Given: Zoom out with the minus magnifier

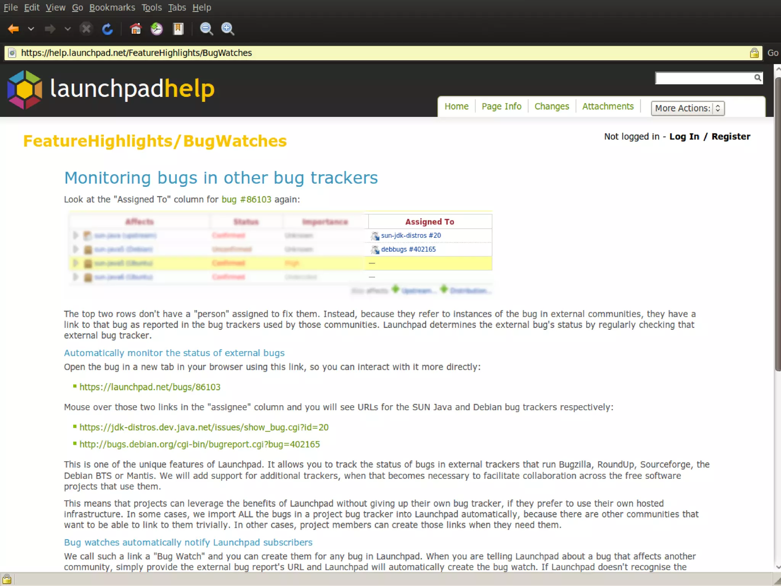Looking at the screenshot, I should 206,29.
